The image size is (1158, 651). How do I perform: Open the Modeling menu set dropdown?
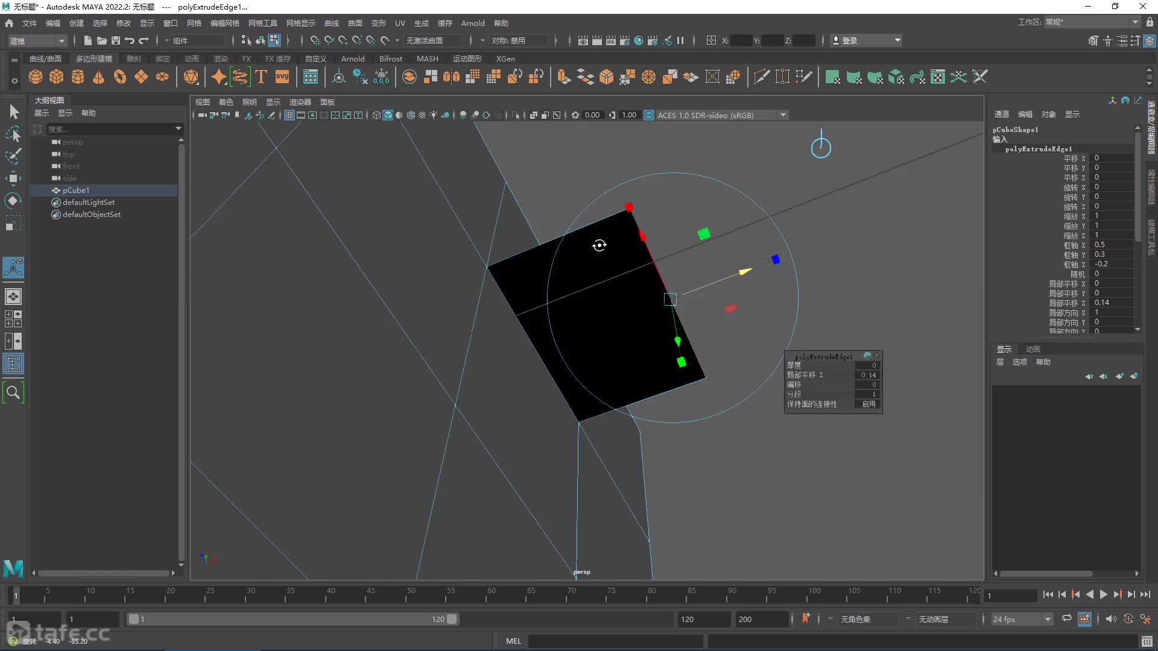36,40
